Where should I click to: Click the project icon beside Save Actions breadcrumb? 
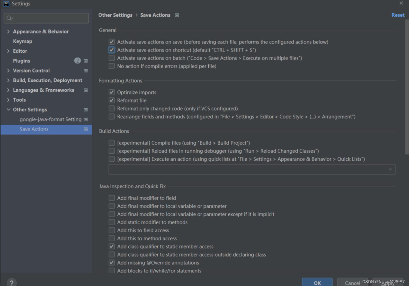(x=177, y=15)
